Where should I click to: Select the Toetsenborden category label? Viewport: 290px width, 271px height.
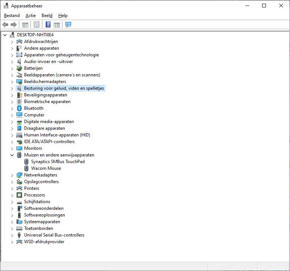point(39,228)
